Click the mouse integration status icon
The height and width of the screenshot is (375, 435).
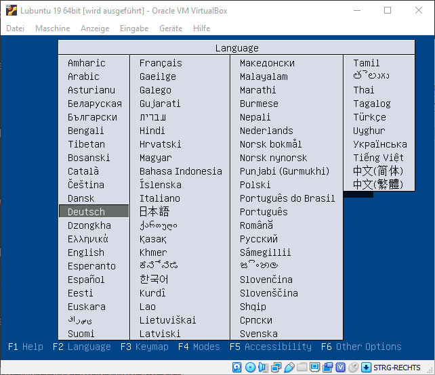click(353, 368)
